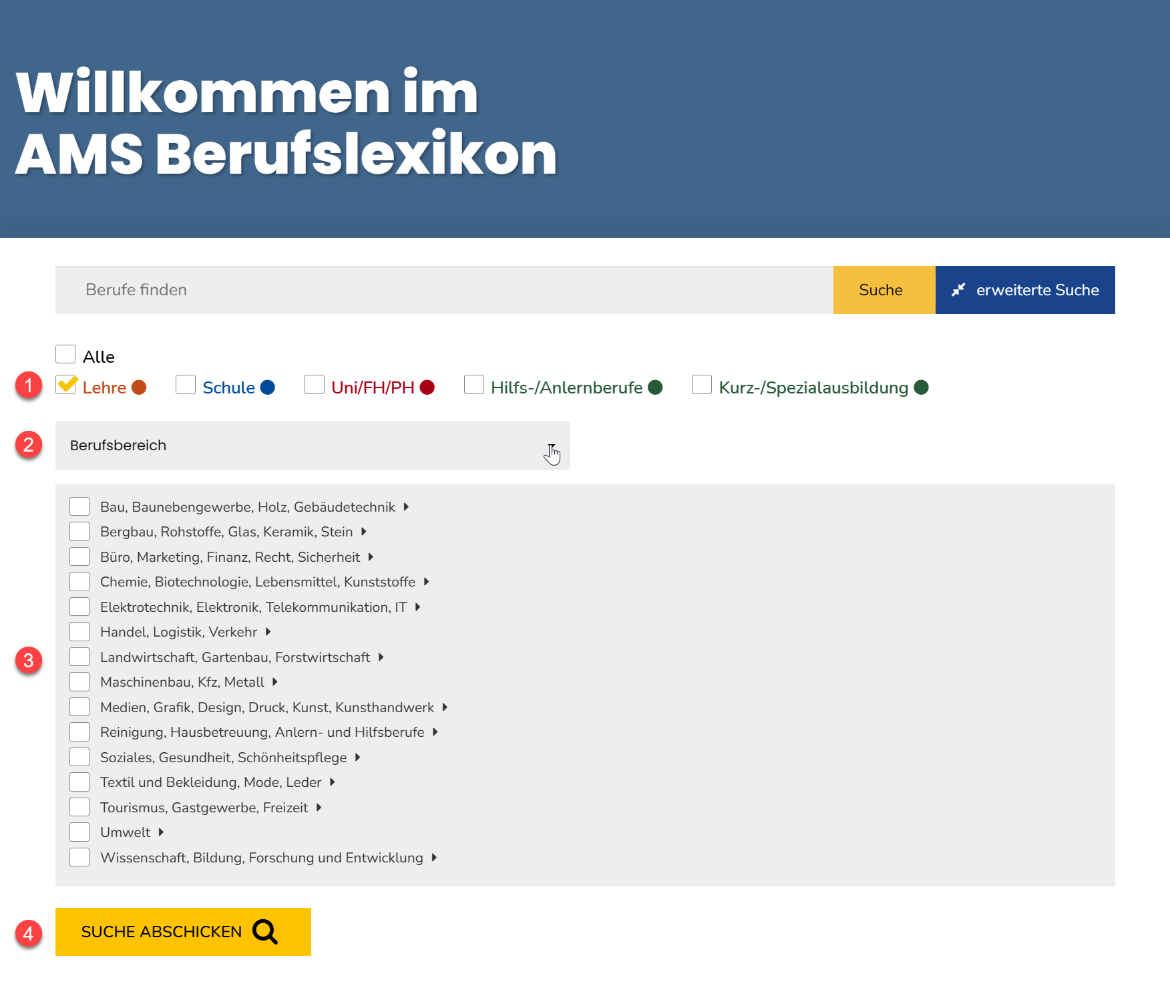Click the Lehre label text
1170x994 pixels.
[x=104, y=387]
